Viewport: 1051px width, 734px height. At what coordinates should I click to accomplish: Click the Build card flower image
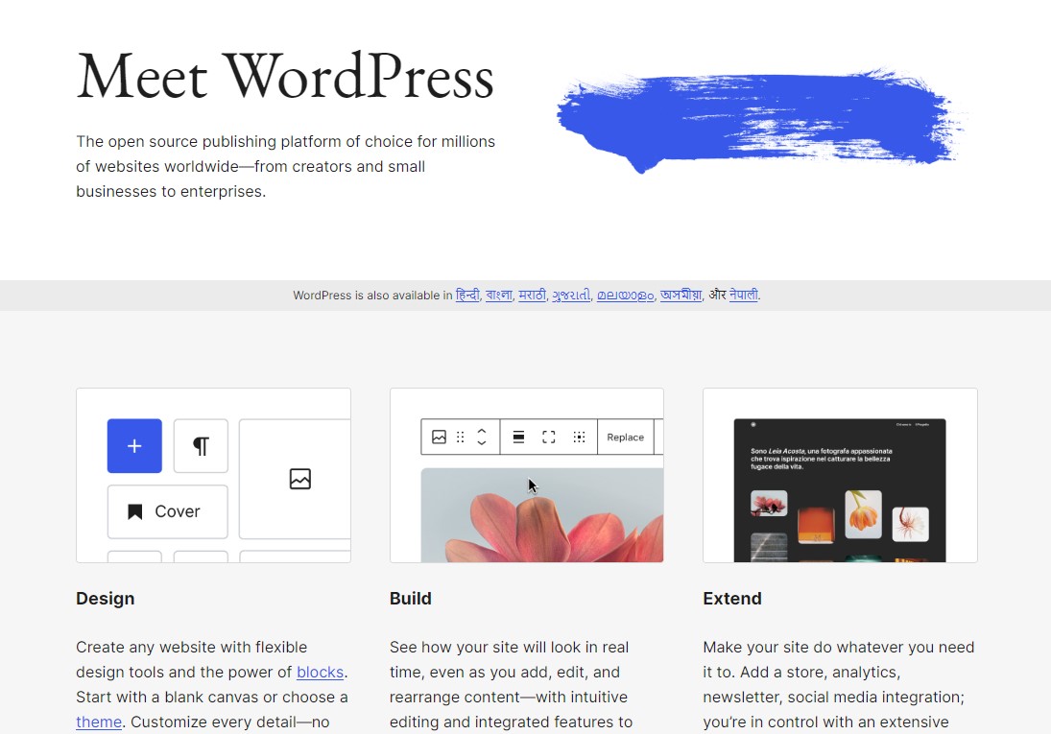point(542,515)
